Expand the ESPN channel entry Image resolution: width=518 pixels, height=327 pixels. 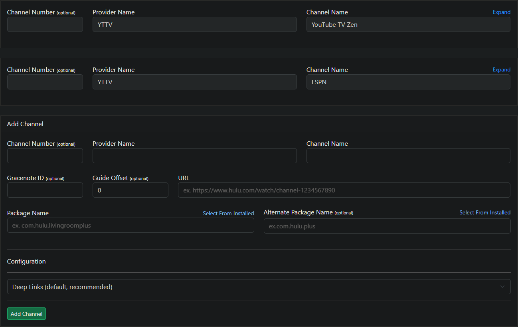[501, 70]
